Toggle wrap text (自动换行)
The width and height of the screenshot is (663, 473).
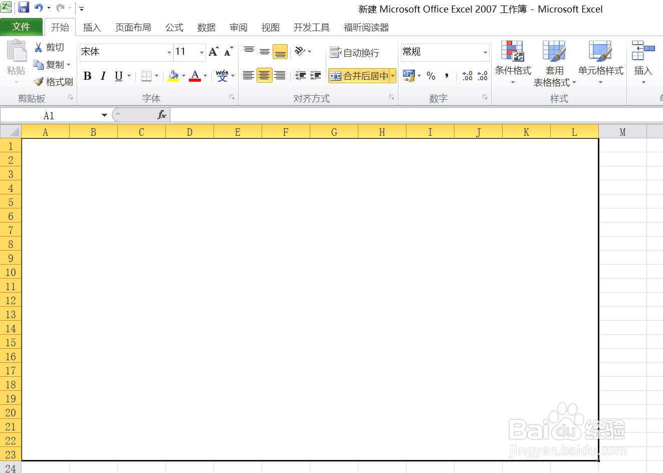click(x=354, y=52)
